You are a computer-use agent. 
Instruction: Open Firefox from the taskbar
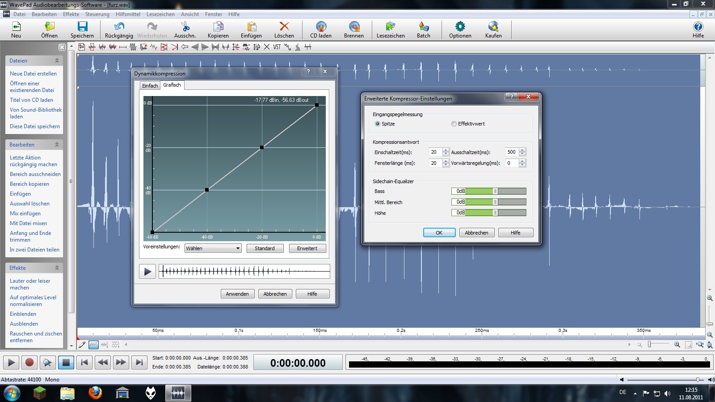click(x=95, y=393)
